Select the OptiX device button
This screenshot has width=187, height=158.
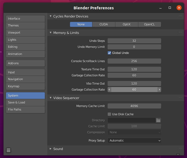pos(127,24)
